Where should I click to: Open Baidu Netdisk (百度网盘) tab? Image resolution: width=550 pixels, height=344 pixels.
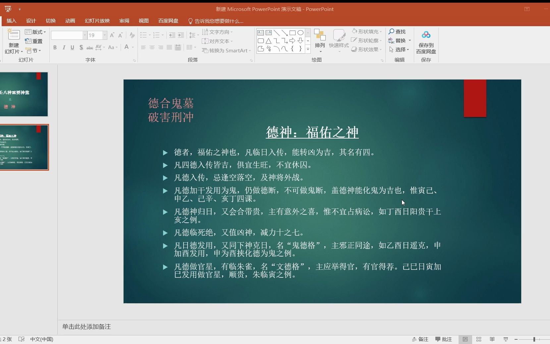(x=168, y=21)
